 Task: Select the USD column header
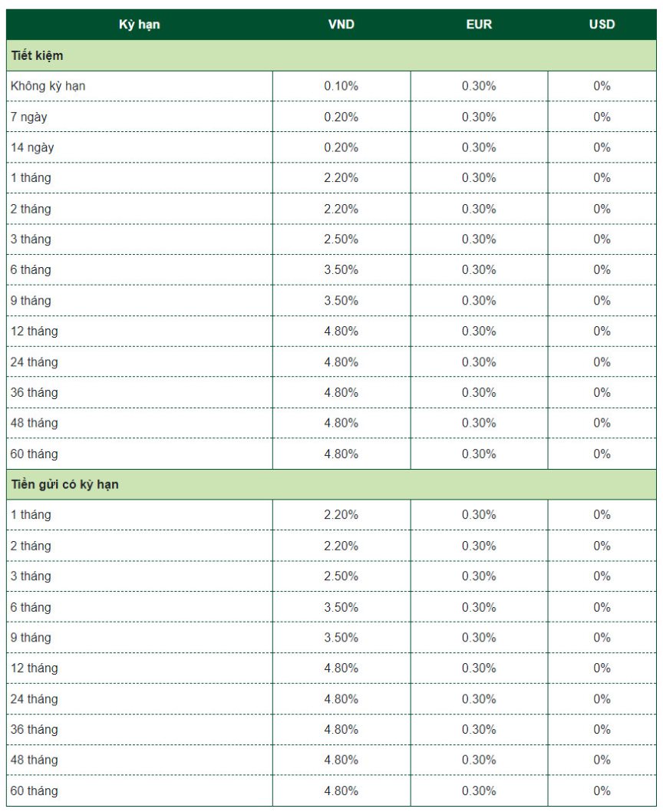tap(602, 25)
